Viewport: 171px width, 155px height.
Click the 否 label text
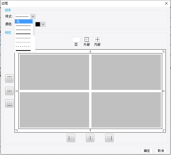[x=76, y=44]
